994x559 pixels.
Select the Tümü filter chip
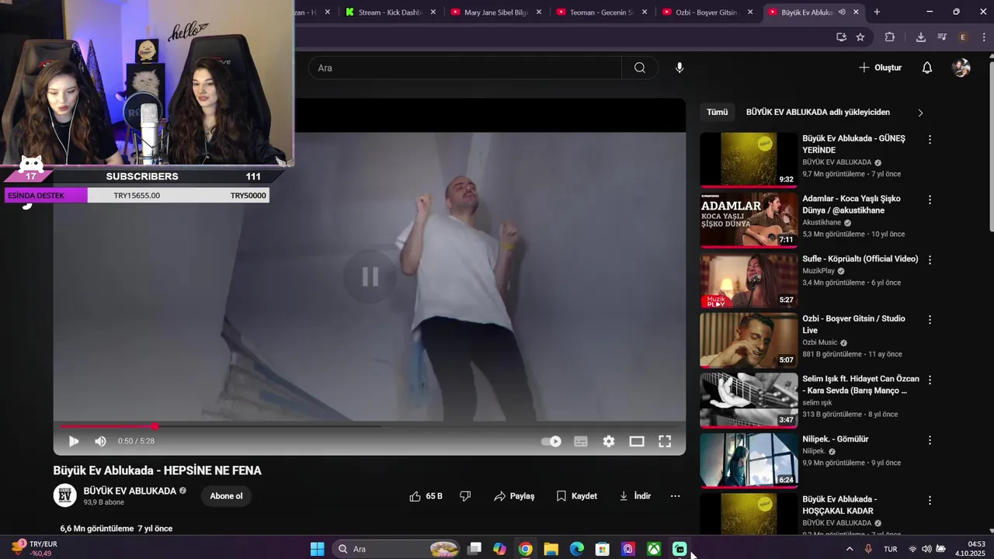tap(718, 112)
